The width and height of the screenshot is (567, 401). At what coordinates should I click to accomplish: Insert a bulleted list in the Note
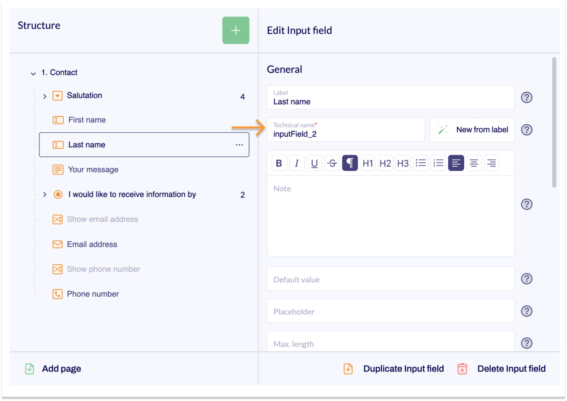(420, 163)
